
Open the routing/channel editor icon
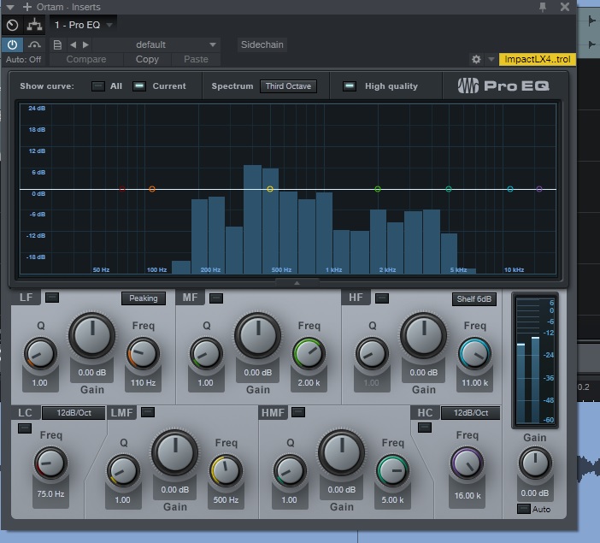pyautogui.click(x=34, y=26)
